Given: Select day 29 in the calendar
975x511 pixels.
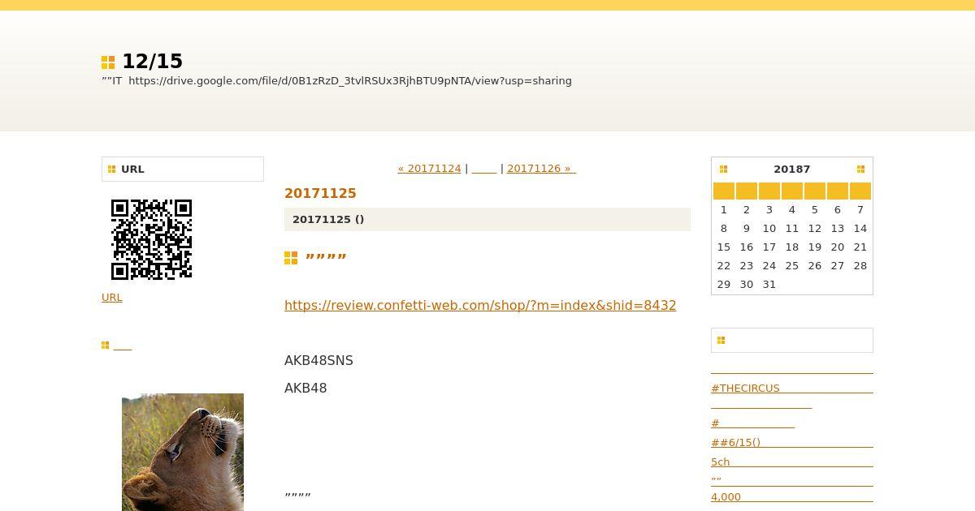Looking at the screenshot, I should point(723,284).
